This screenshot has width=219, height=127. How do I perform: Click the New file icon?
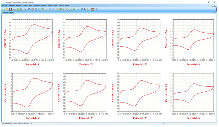click(x=4, y=9)
